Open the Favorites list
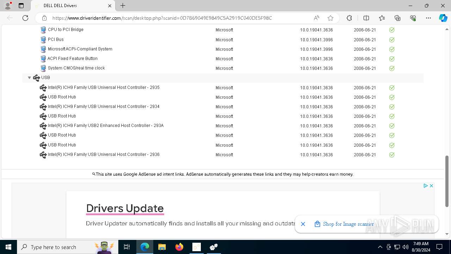451x254 pixels. pos(382,18)
